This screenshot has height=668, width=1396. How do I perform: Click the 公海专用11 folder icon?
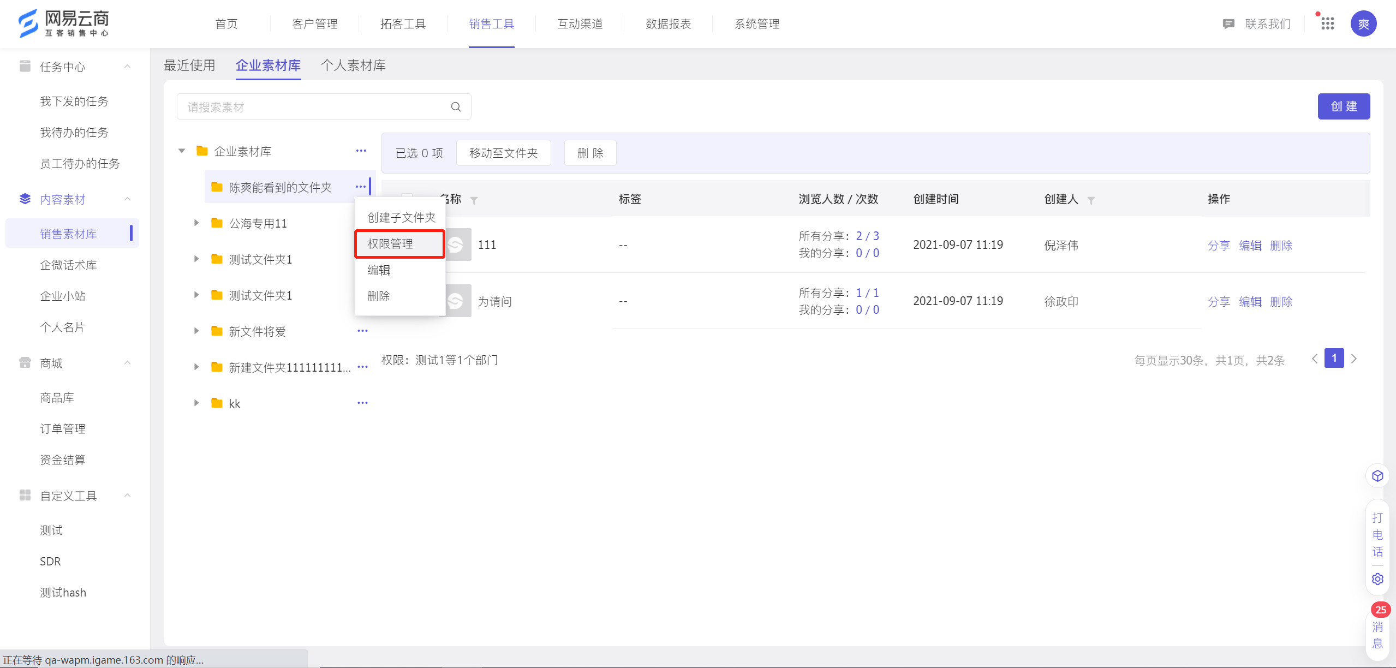coord(217,223)
